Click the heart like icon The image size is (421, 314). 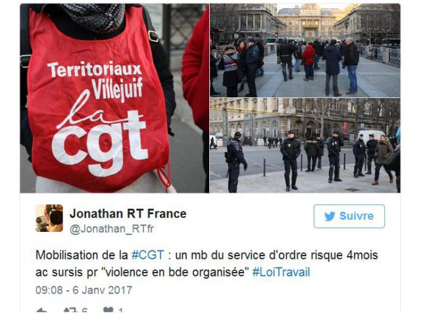[x=108, y=310]
